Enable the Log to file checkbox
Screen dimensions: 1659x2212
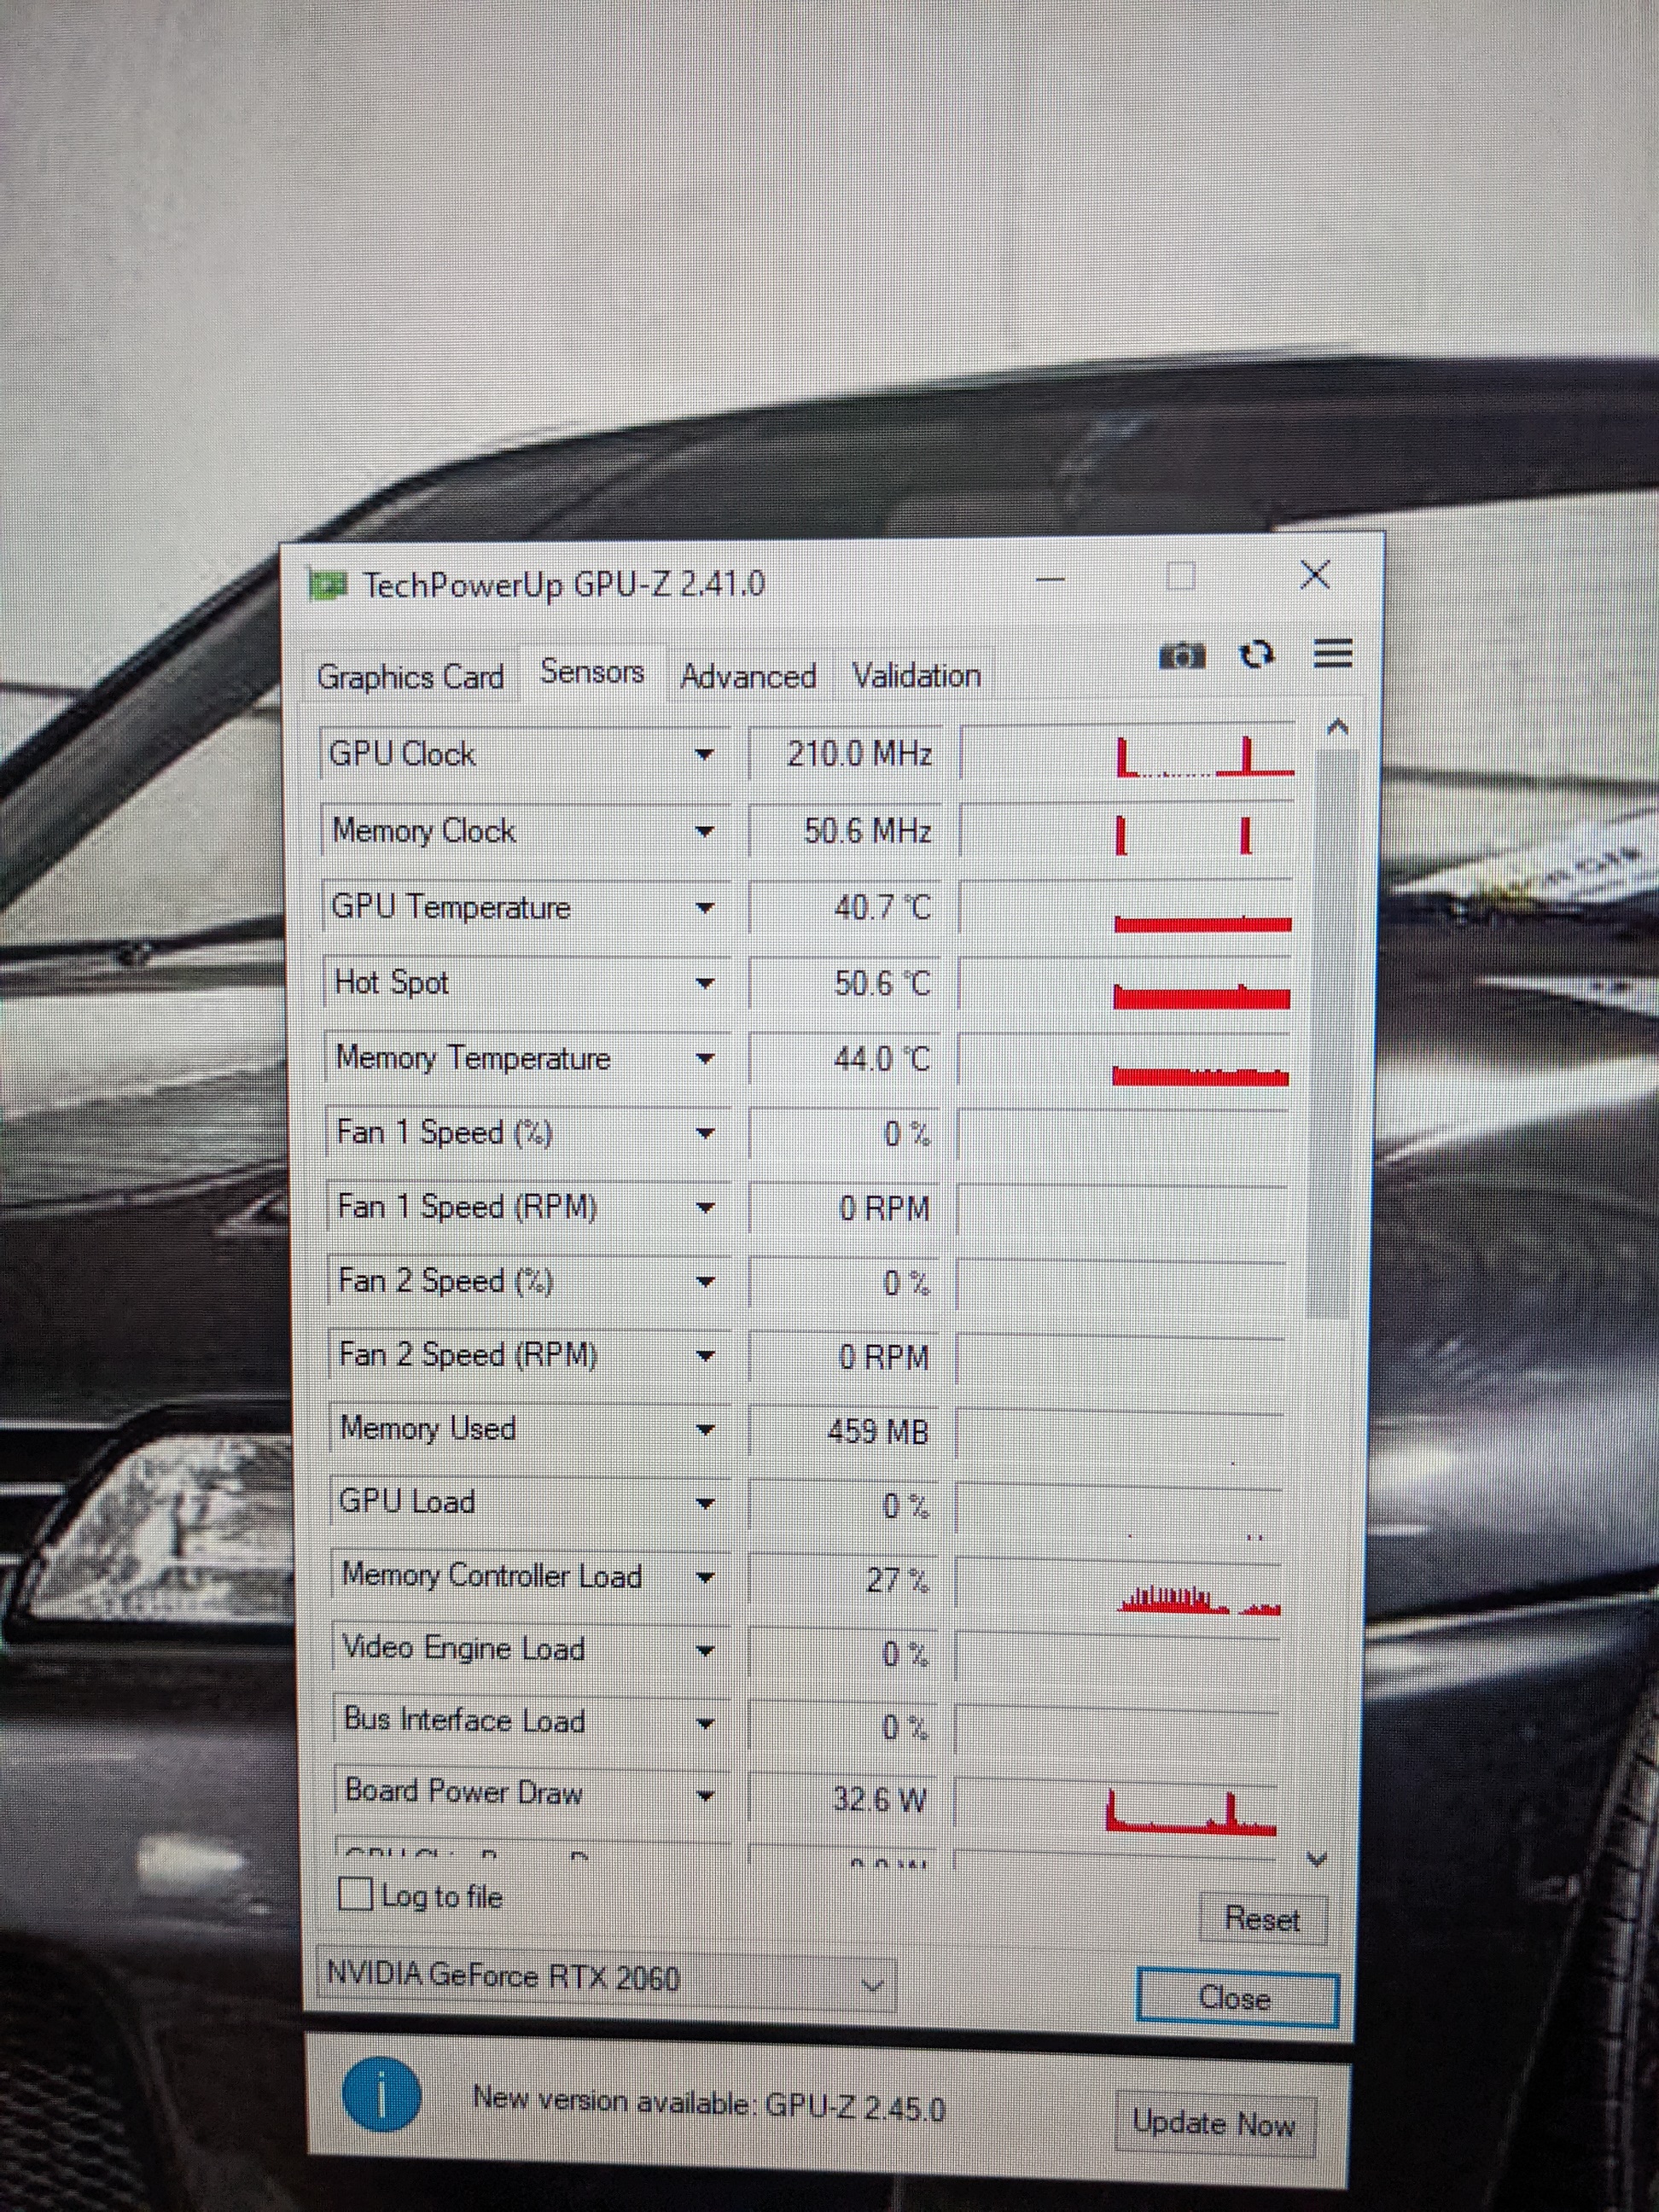point(356,1893)
